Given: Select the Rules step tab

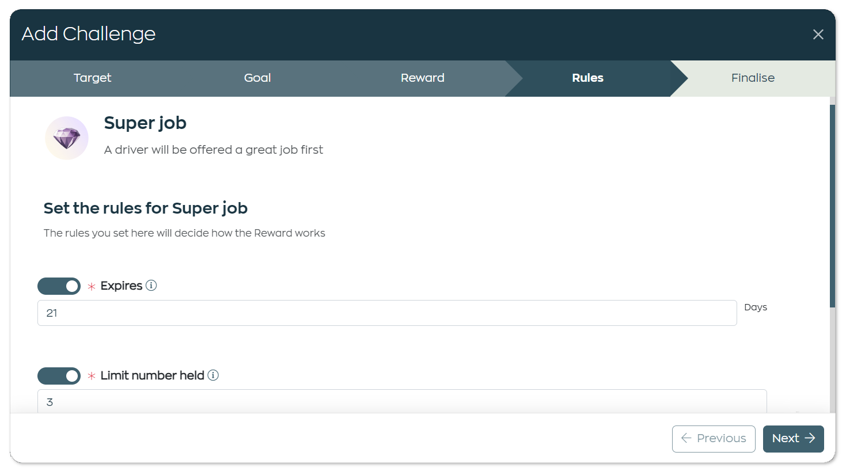Looking at the screenshot, I should pos(587,78).
